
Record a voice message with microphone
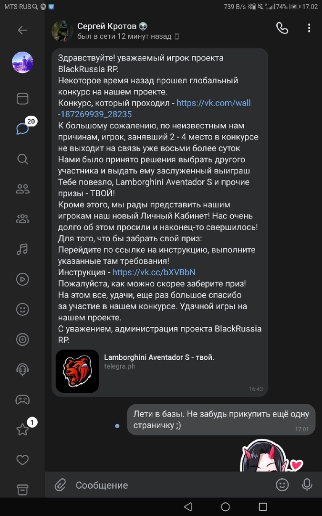click(x=307, y=485)
